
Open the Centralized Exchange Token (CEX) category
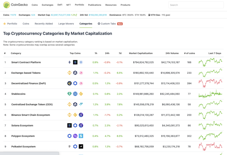pyautogui.click(x=32, y=104)
